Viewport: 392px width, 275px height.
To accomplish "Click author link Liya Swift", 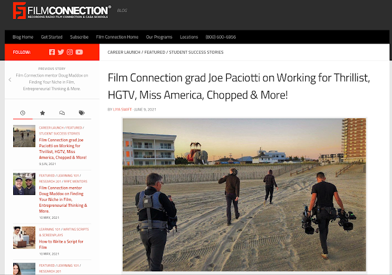I will [x=122, y=109].
